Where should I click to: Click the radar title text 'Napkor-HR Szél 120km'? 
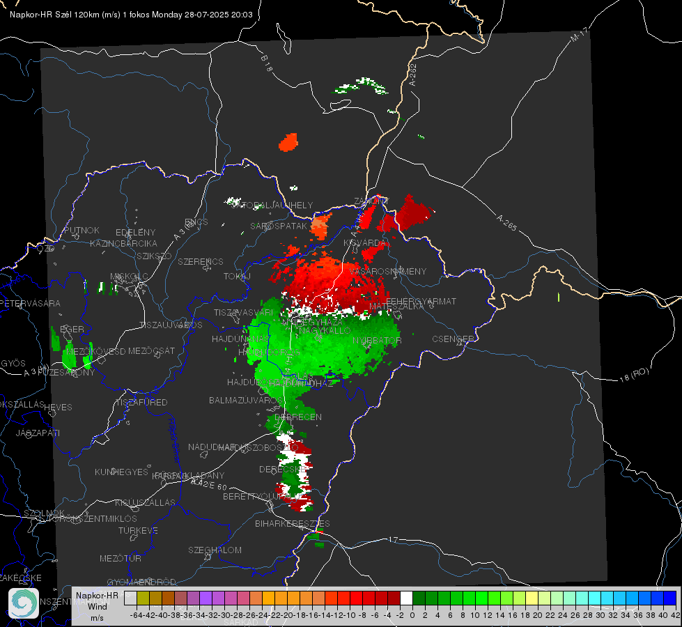click(55, 15)
